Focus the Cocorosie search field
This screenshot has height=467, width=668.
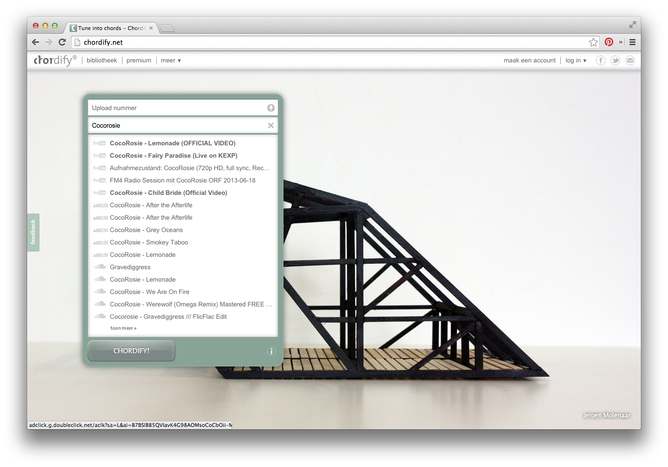(x=182, y=125)
